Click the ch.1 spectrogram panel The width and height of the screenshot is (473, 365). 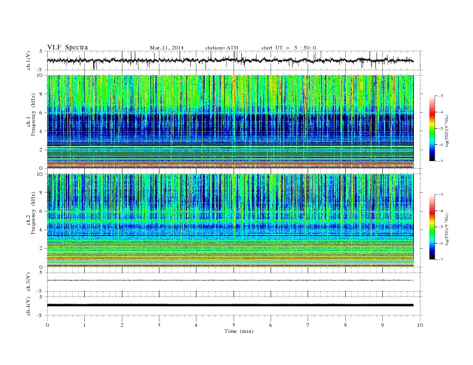(x=230, y=122)
